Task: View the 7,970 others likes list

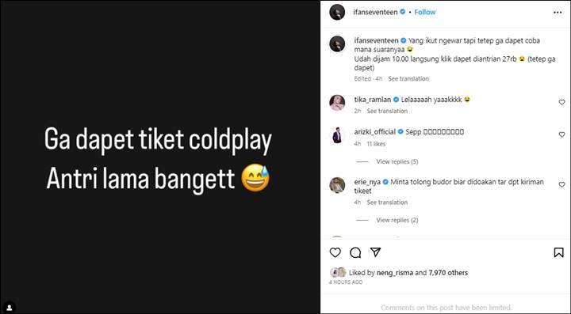Action: click(448, 273)
